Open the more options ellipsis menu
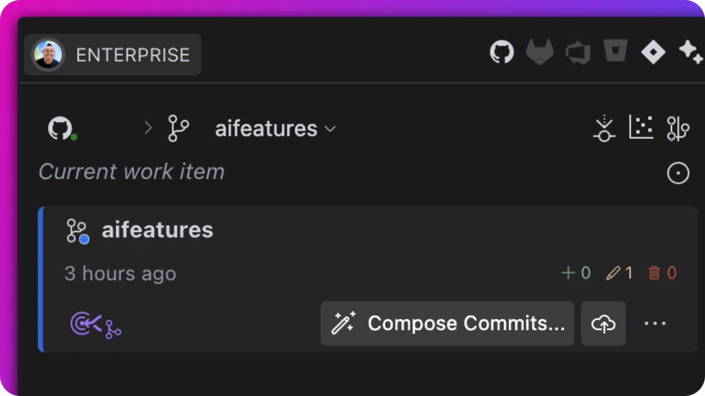 click(655, 324)
